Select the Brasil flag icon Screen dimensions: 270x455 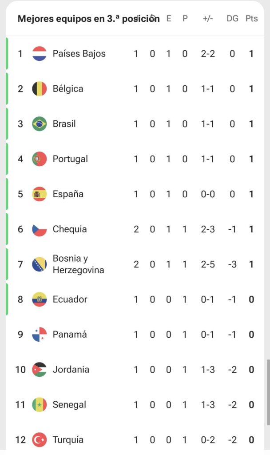tap(40, 124)
